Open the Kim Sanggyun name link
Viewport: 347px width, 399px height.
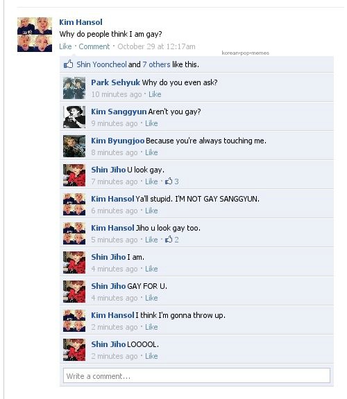point(119,112)
